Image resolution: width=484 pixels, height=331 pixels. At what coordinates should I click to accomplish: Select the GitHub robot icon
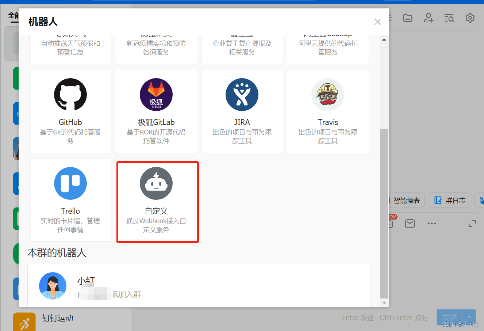(70, 95)
